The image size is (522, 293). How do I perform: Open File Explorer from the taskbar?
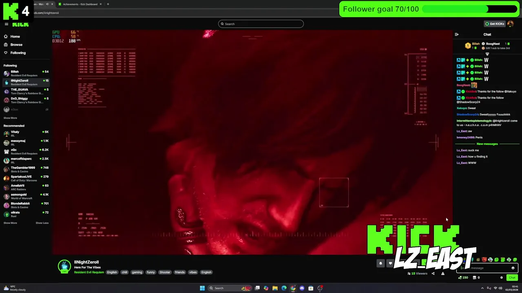(275, 288)
